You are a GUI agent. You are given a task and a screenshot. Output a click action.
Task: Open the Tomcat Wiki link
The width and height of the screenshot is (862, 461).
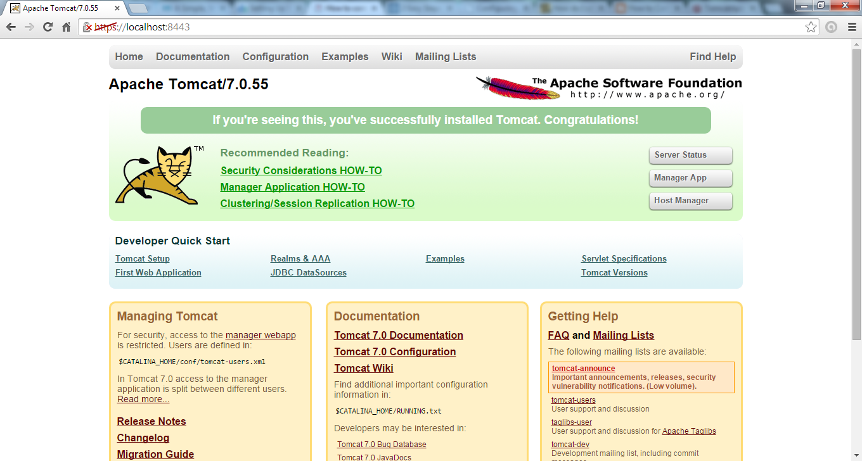click(x=364, y=368)
